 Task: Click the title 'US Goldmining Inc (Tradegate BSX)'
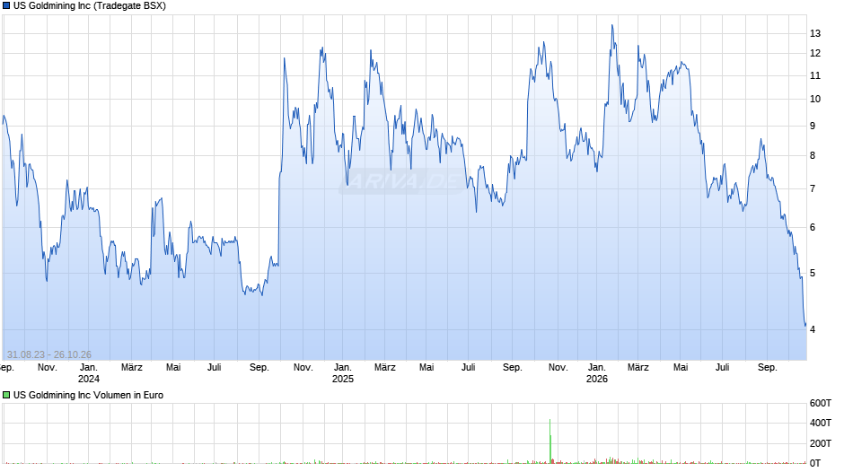point(90,6)
